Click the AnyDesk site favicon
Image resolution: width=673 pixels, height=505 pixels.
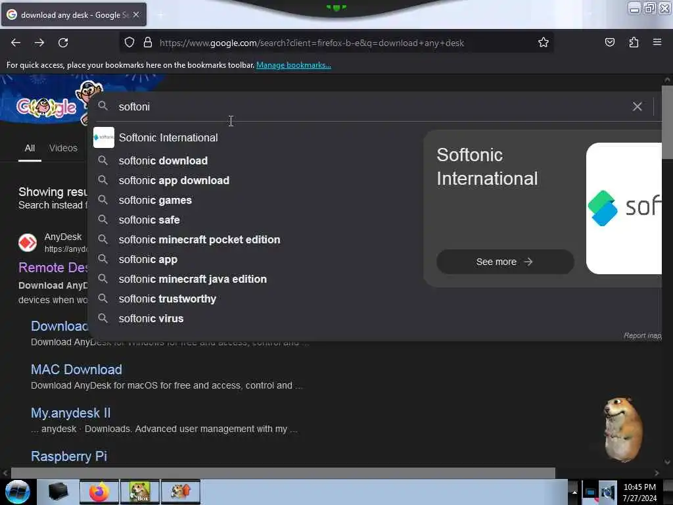point(28,243)
